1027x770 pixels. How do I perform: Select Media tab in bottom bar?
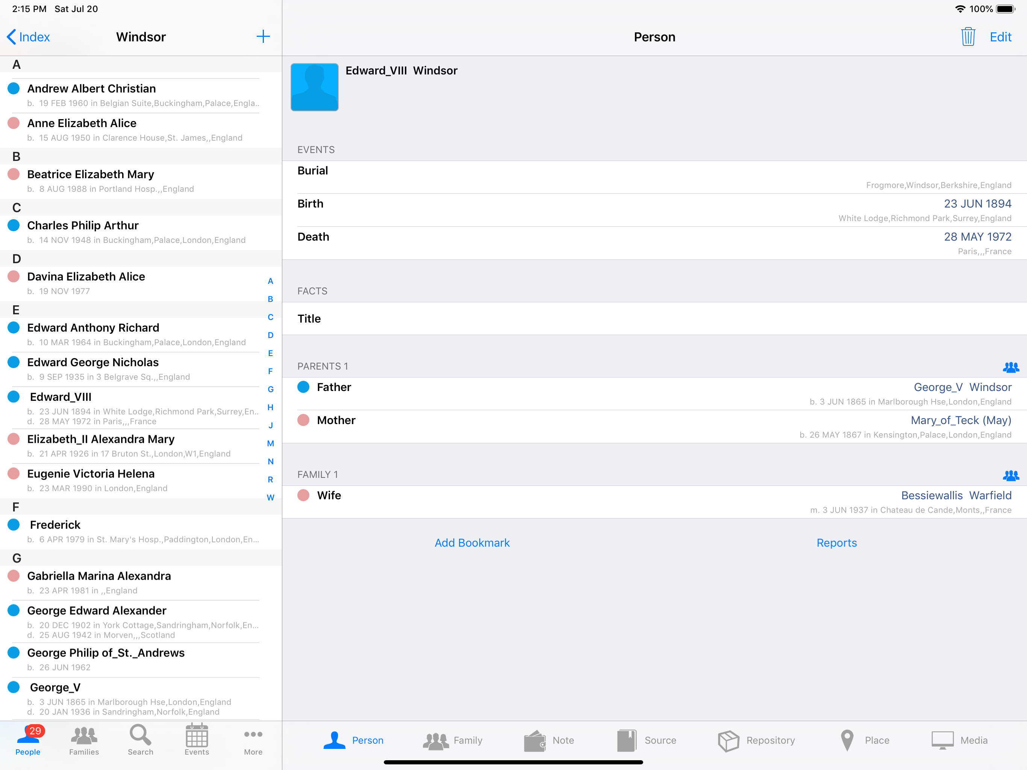coord(959,740)
